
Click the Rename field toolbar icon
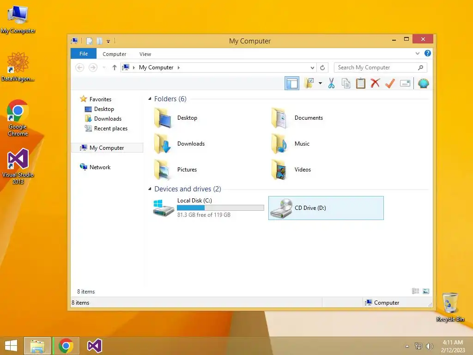405,83
